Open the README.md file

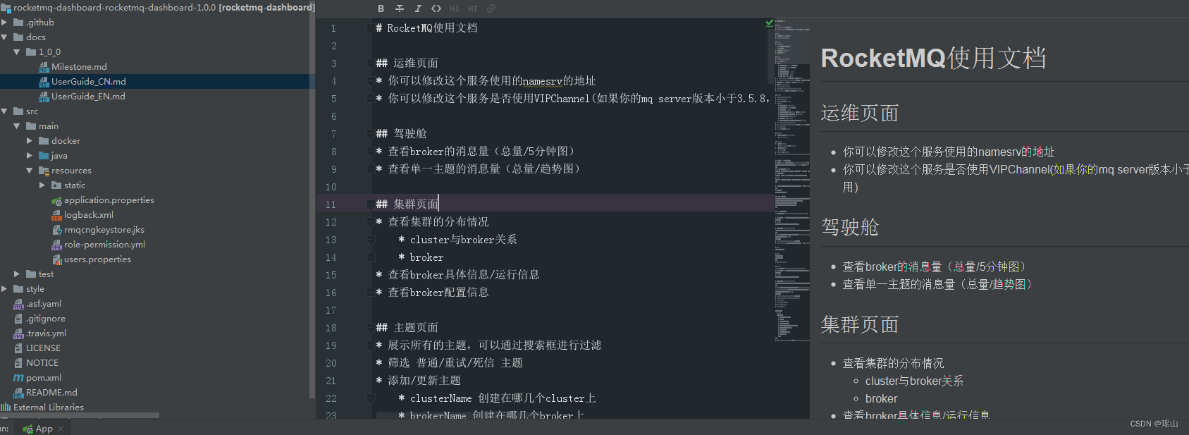click(54, 392)
